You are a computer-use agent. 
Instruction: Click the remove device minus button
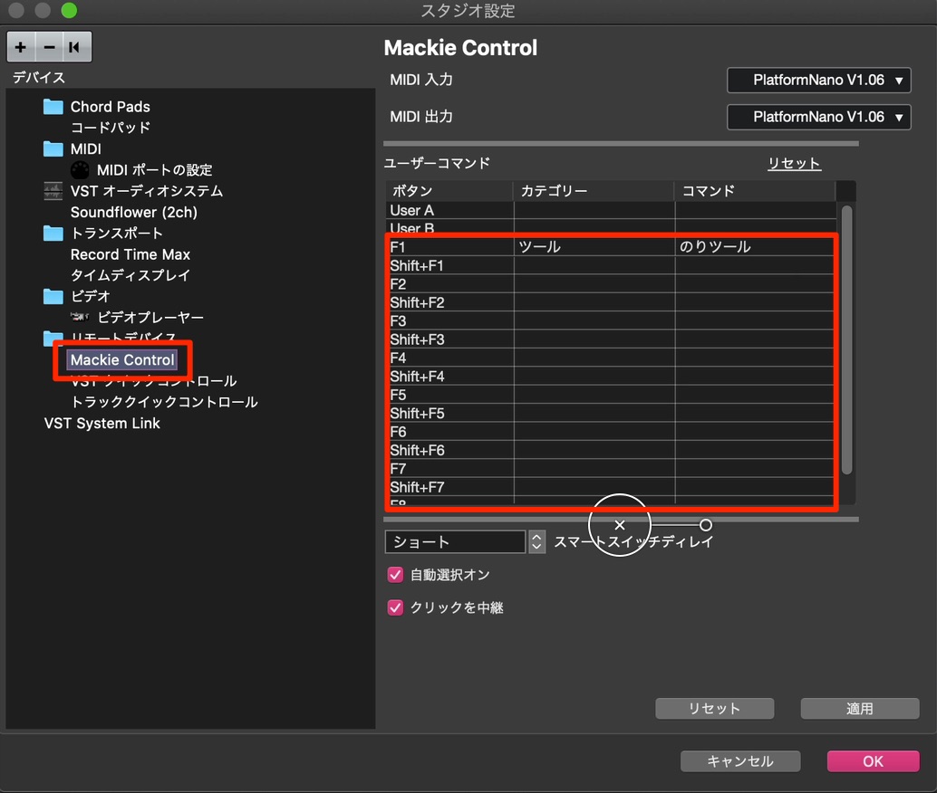coord(49,47)
